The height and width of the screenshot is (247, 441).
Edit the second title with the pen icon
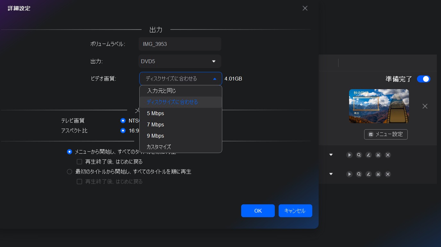coord(368,174)
